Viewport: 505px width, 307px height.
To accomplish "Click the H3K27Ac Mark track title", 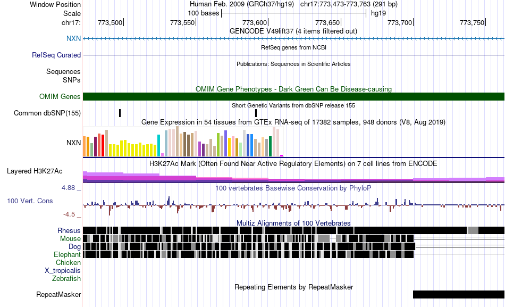I will pos(293,163).
